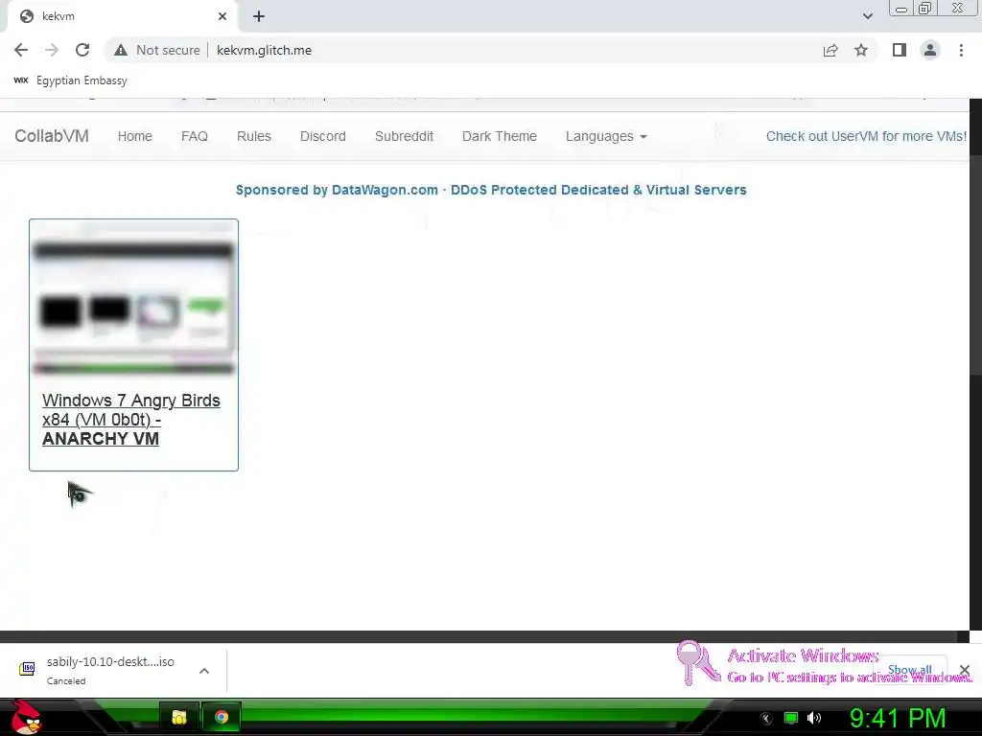982x736 pixels.
Task: Open the Chrome profile avatar
Action: tap(930, 50)
